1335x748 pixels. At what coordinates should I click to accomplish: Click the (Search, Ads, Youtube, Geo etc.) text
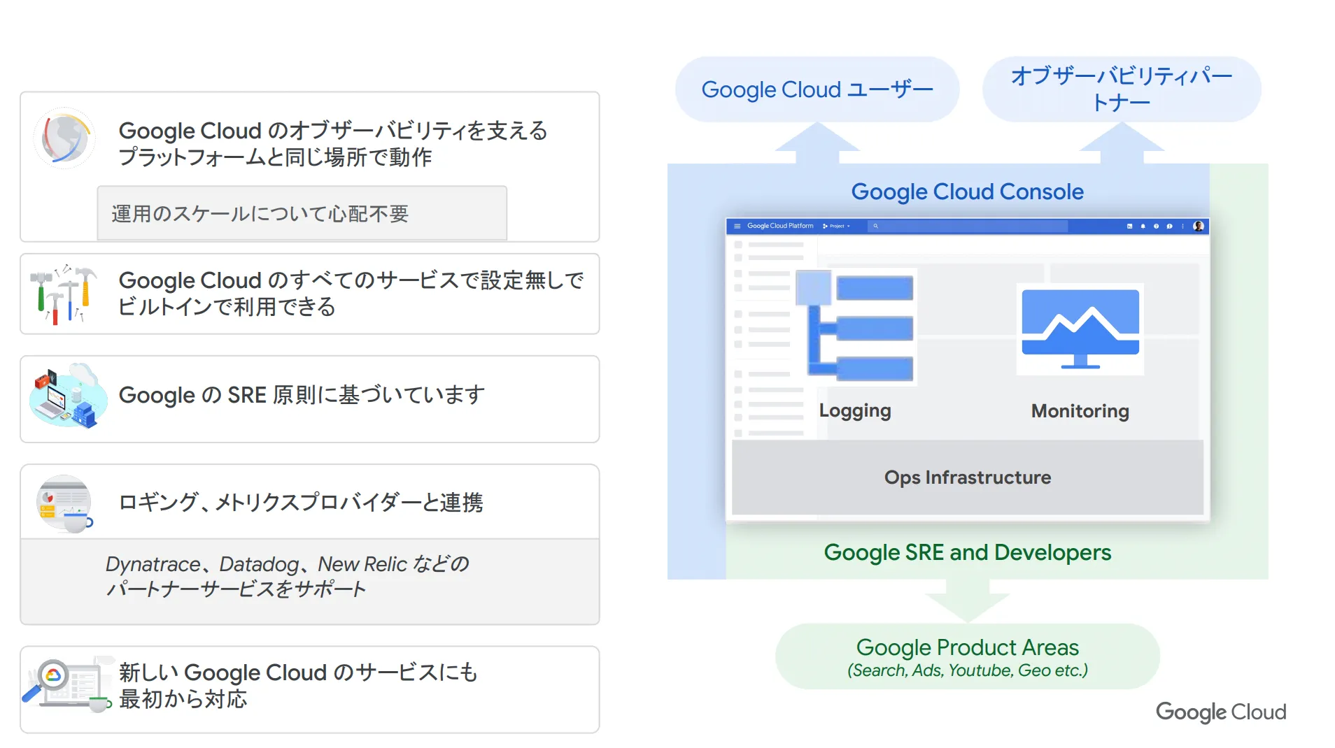(968, 670)
